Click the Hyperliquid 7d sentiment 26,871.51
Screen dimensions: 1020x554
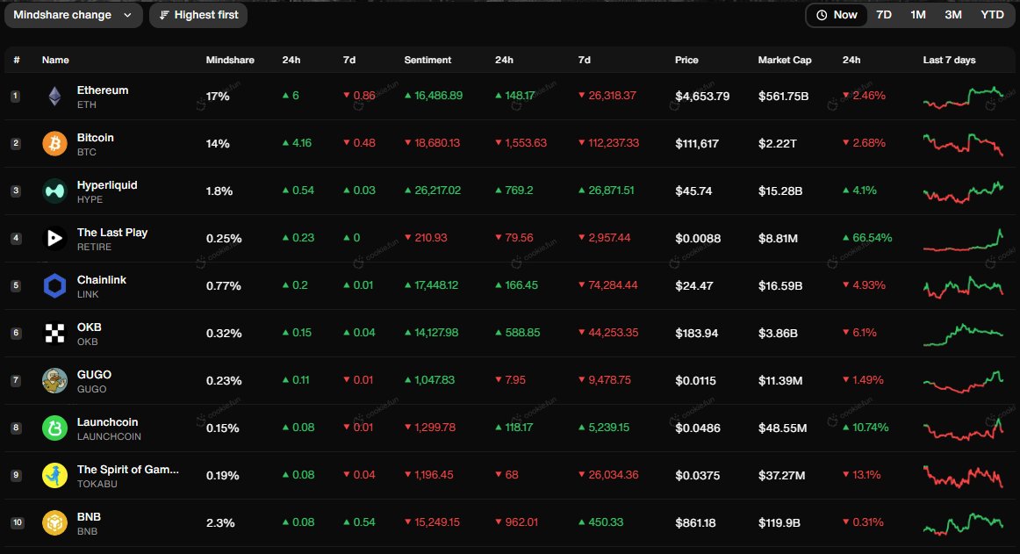click(x=607, y=191)
